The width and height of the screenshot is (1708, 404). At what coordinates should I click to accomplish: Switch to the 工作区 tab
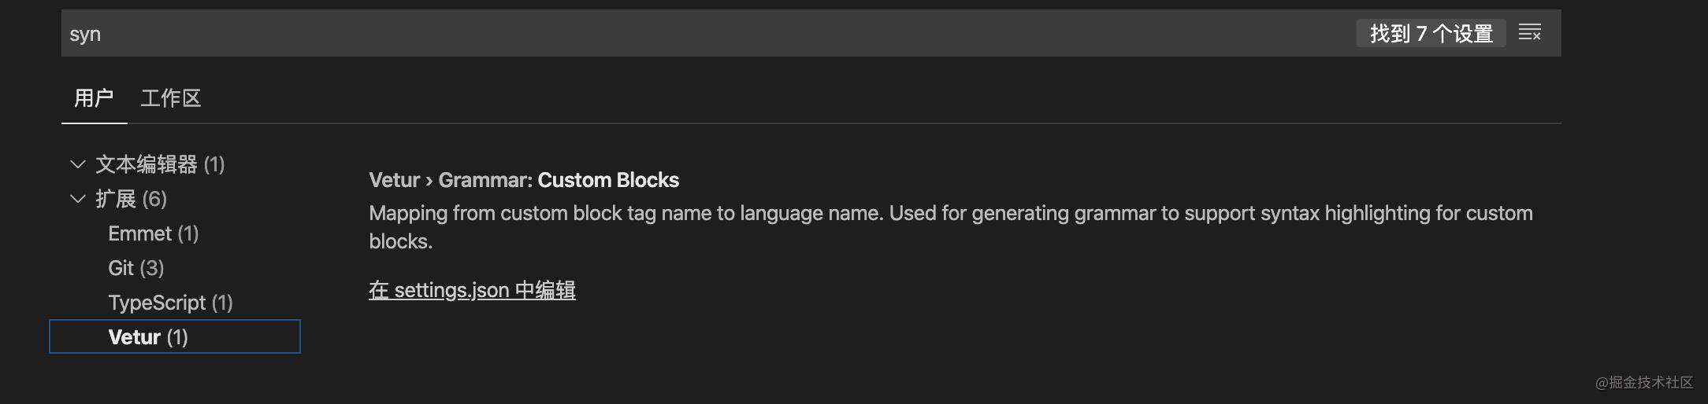pos(171,98)
